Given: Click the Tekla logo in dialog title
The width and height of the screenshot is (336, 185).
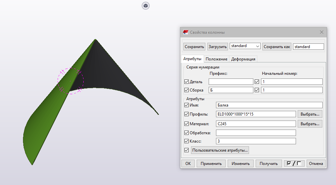Looking at the screenshot, I should point(186,32).
